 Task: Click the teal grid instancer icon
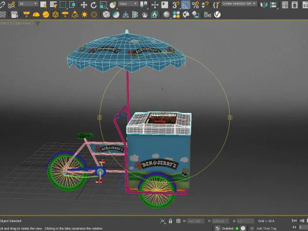point(135,15)
